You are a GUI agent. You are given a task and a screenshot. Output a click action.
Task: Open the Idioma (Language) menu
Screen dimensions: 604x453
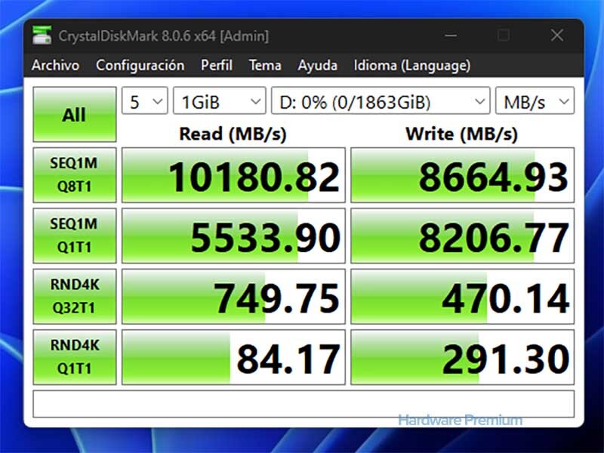click(412, 65)
